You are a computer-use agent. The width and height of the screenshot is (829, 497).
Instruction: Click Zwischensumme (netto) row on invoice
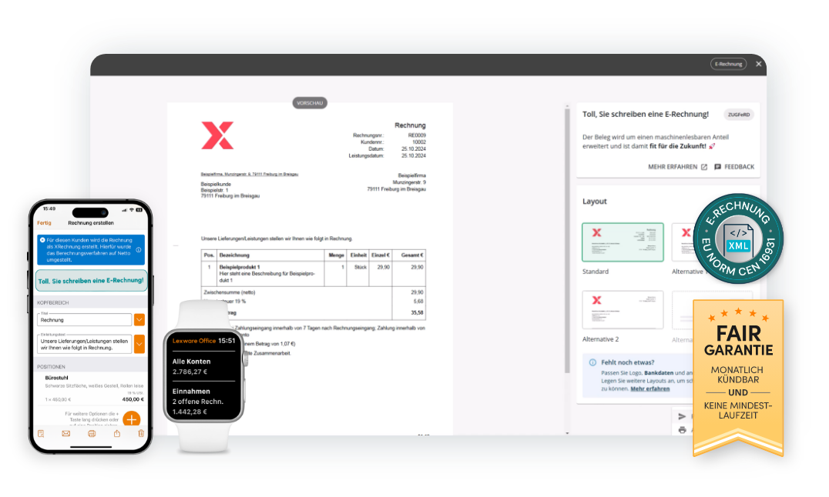(314, 292)
